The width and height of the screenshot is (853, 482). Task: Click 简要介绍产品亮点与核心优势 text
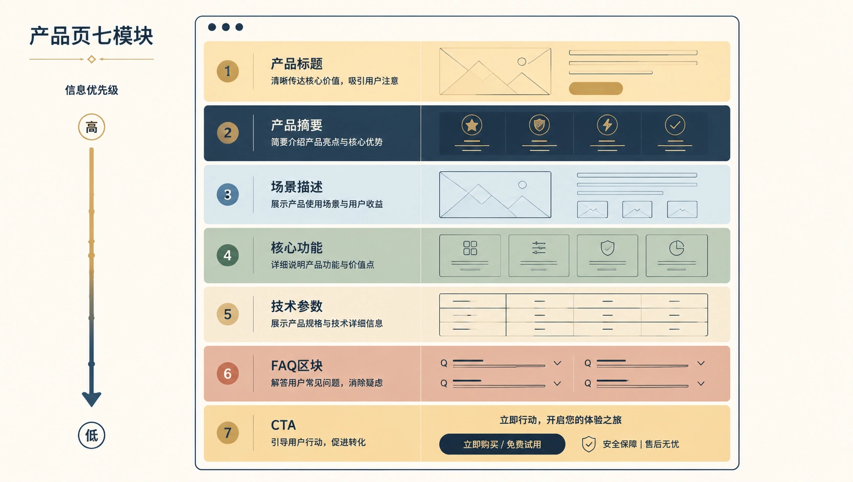[x=327, y=142]
